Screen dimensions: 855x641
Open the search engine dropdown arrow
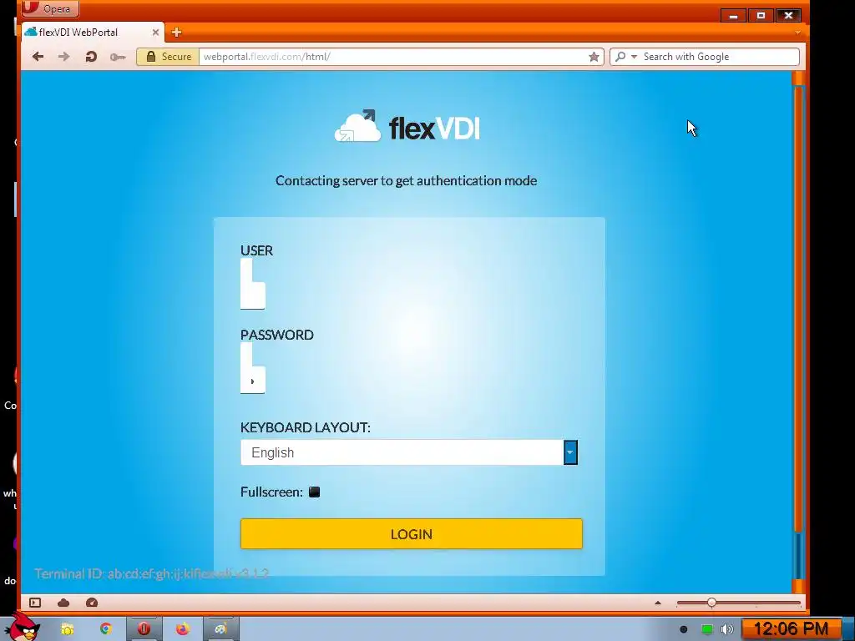[635, 57]
